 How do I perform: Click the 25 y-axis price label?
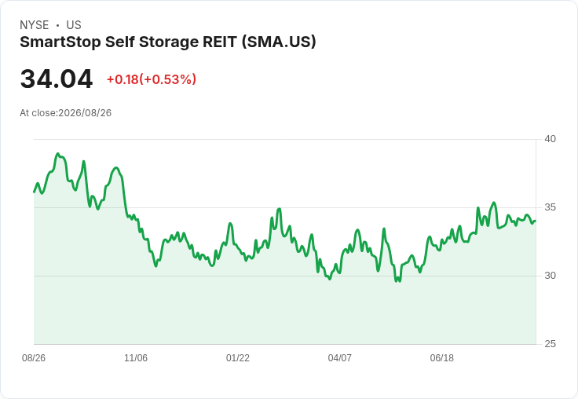coord(550,344)
